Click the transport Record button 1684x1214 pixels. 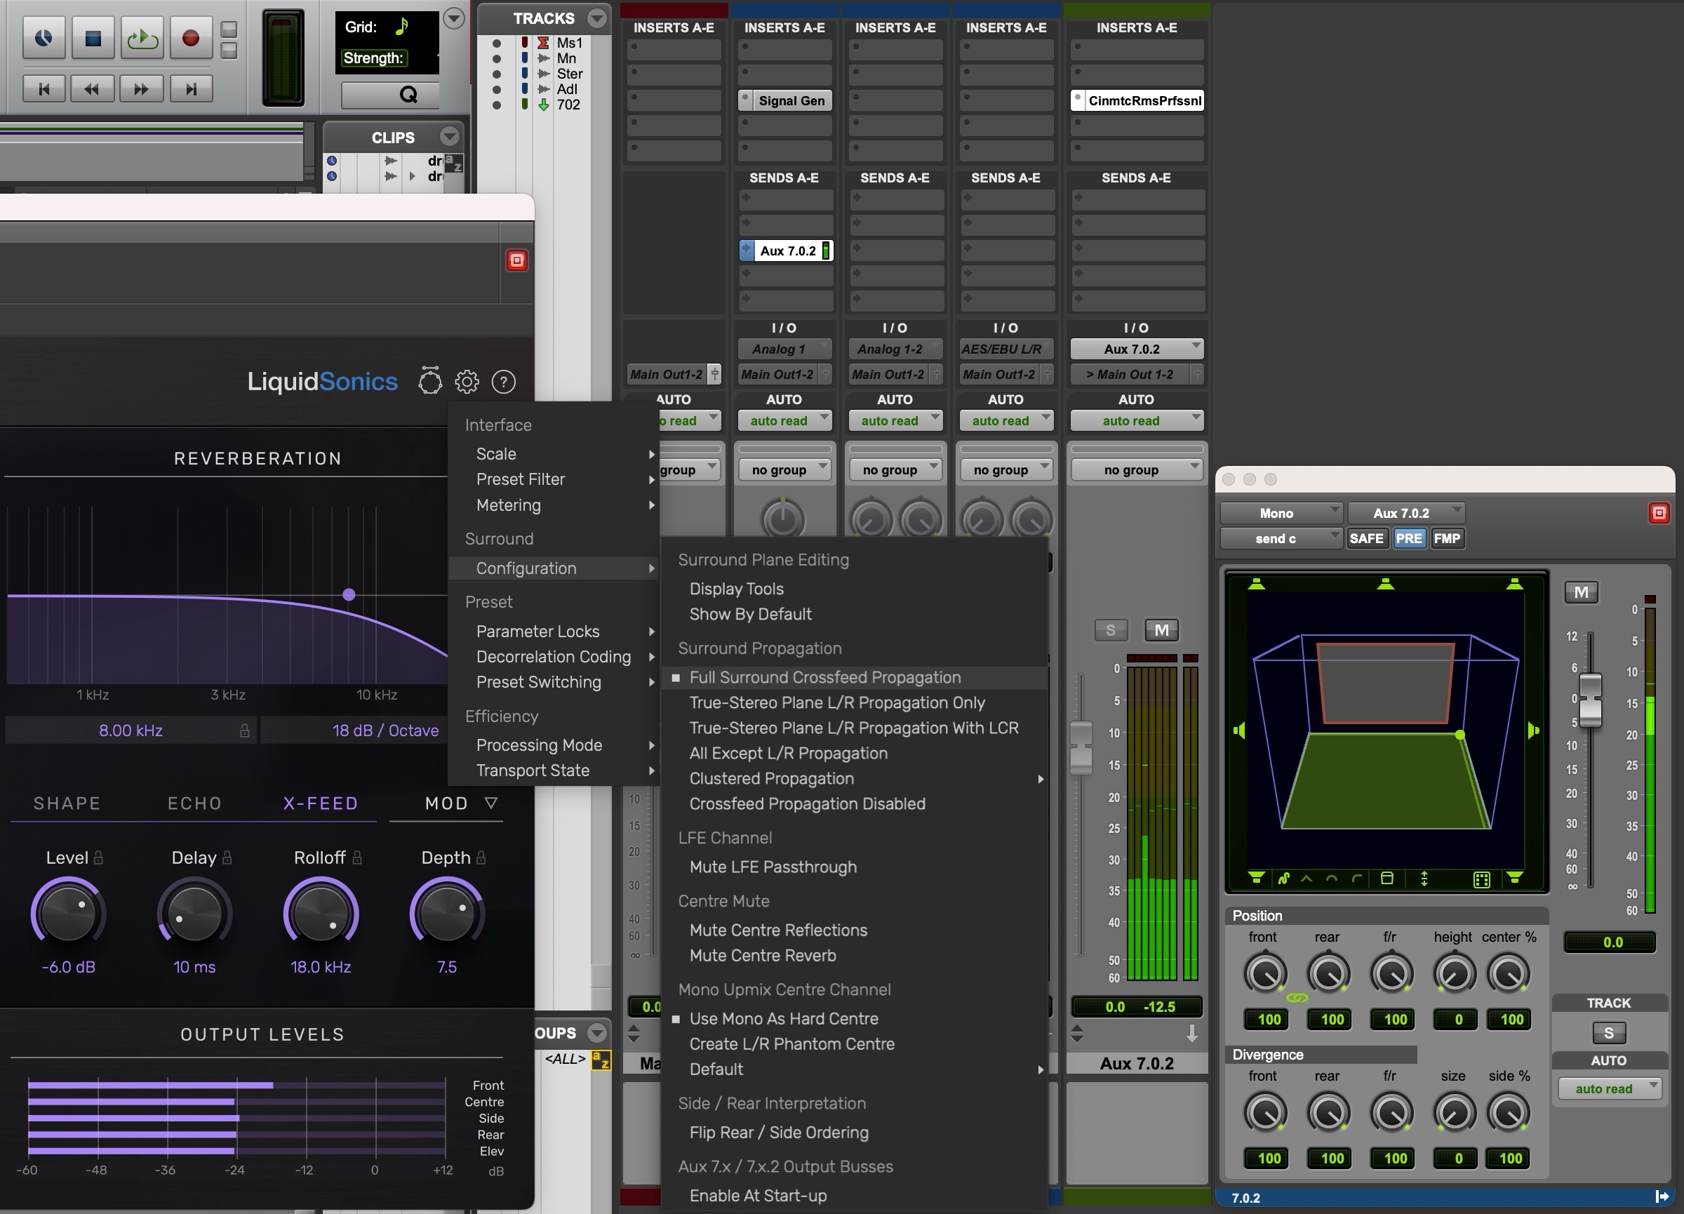coord(190,38)
